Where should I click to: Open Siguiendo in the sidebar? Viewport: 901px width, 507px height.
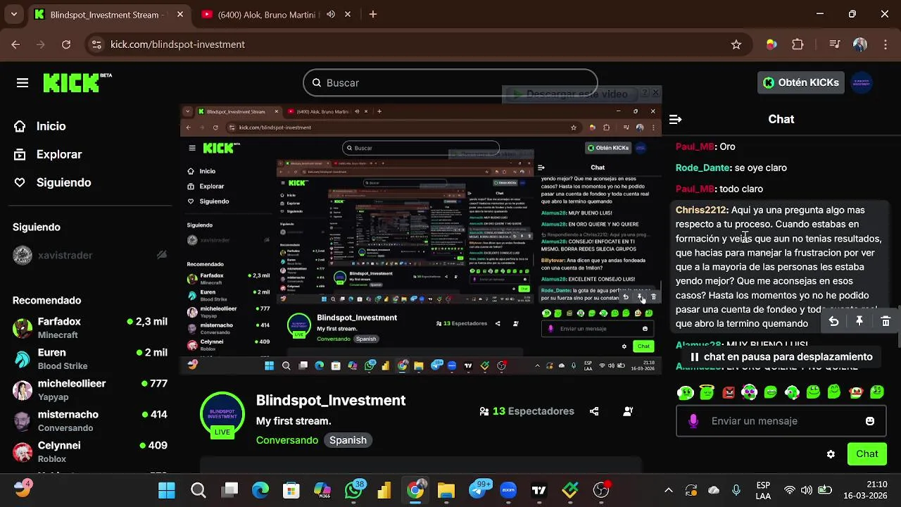[x=63, y=182]
